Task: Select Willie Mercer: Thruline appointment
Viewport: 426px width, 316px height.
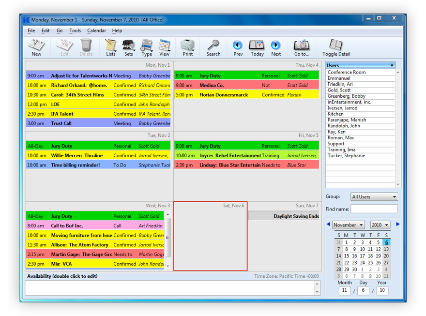Action: point(98,155)
